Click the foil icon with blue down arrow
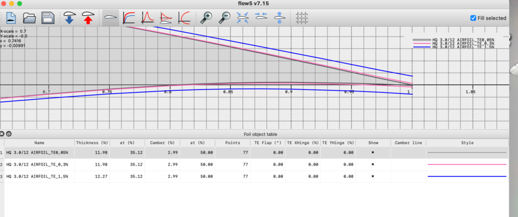This screenshot has height=217, width=518. coord(70,18)
